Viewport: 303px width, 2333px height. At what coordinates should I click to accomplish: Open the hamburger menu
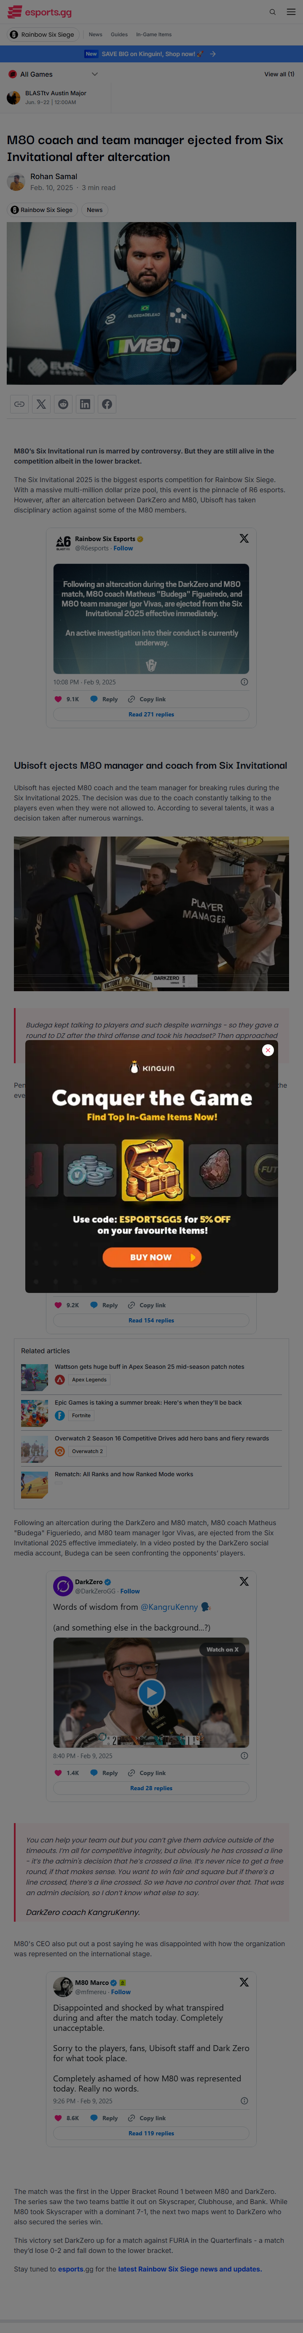[290, 12]
